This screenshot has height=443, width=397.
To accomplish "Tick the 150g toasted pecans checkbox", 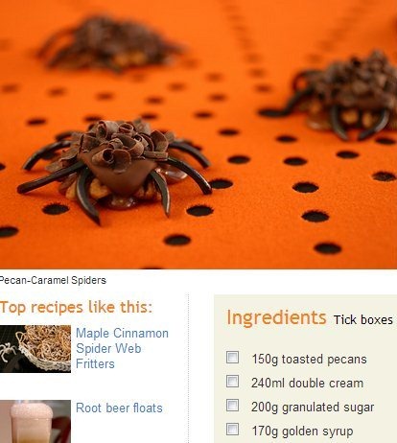I will [232, 358].
